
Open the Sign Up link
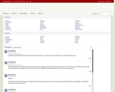[108, 2]
